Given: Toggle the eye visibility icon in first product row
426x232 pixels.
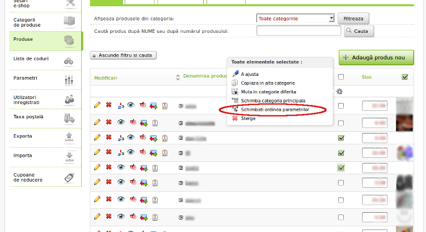Looking at the screenshot, I should 130,105.
